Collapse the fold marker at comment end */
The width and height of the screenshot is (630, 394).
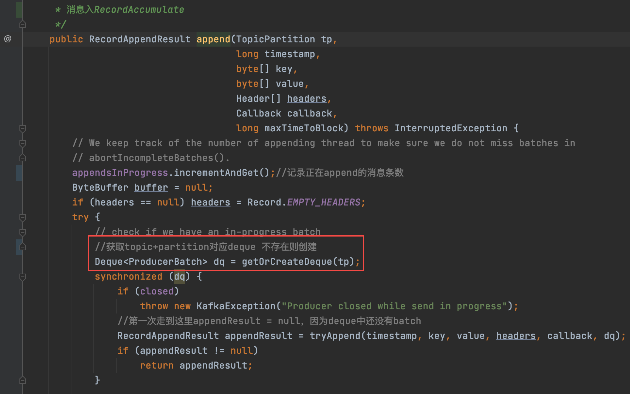pos(23,24)
